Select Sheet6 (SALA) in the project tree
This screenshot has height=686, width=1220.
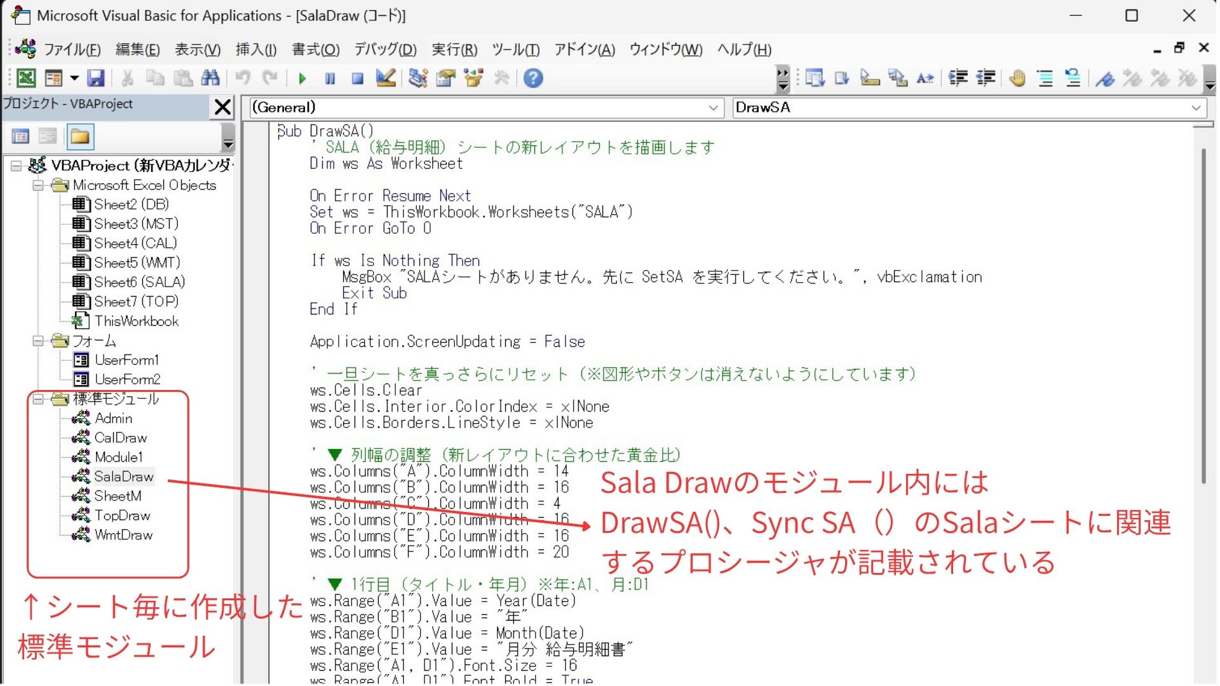tap(139, 282)
